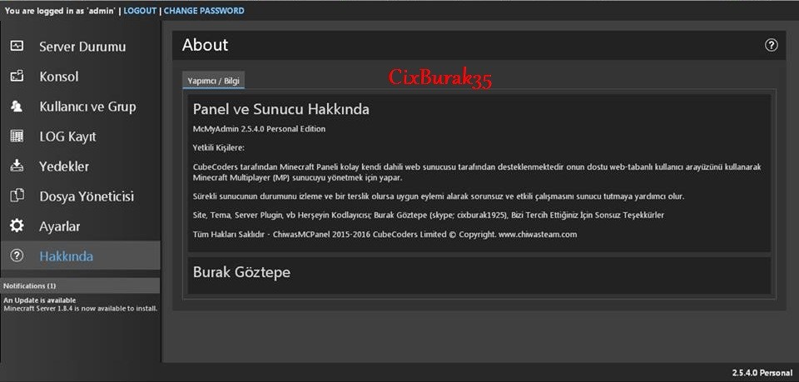
Task: Click the LOG Kayıt grid icon
Action: pos(17,136)
